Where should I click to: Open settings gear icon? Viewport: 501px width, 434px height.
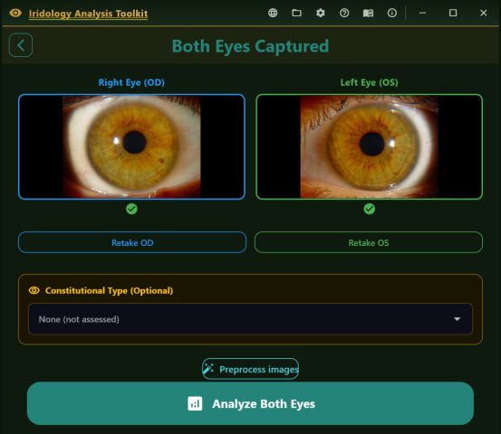pyautogui.click(x=321, y=13)
